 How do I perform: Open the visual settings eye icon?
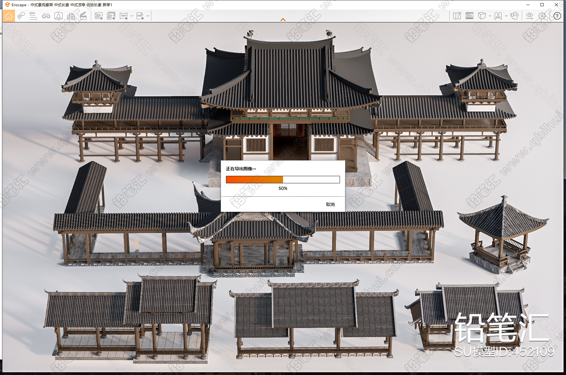click(x=530, y=16)
